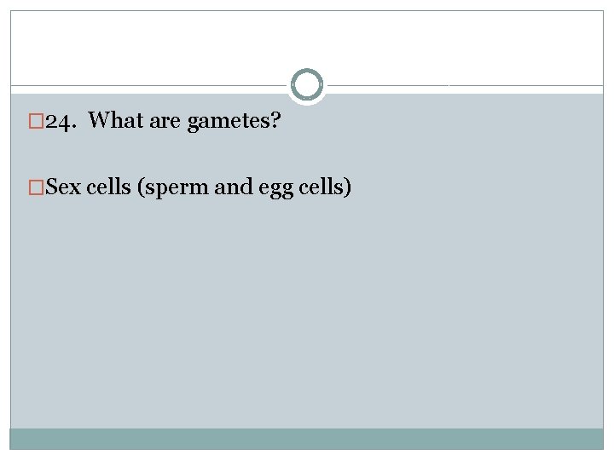Click the white center inside the ring ornament
614x460 pixels.
307,84
